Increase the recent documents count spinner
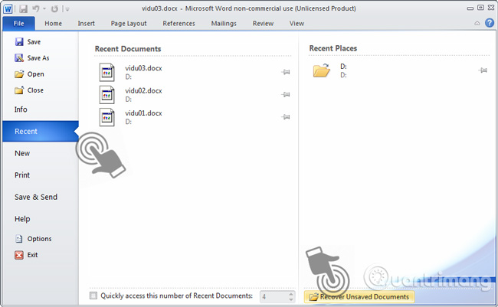Image resolution: width=498 pixels, height=307 pixels. 291,294
